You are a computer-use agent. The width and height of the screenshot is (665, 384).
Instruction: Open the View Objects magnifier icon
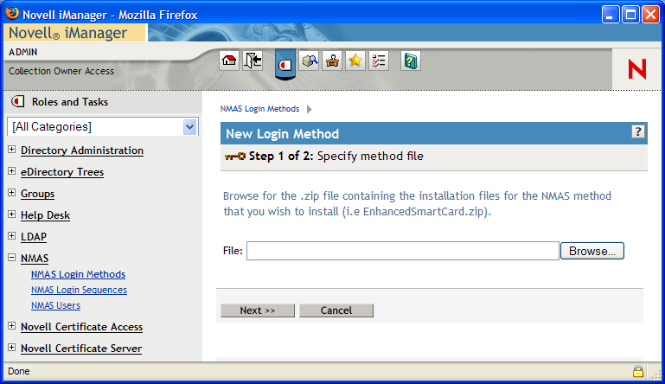(310, 61)
